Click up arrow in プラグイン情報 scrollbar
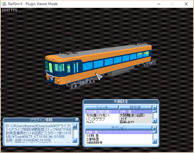This screenshot has height=153, width=194. (x=75, y=126)
